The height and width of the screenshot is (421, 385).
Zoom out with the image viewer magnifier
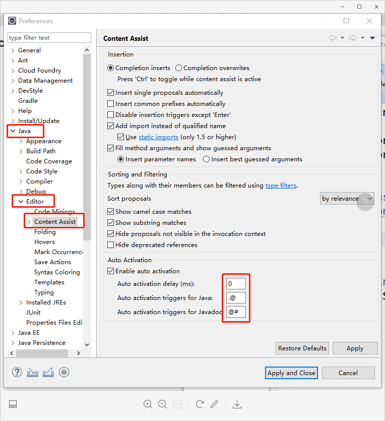point(163,404)
